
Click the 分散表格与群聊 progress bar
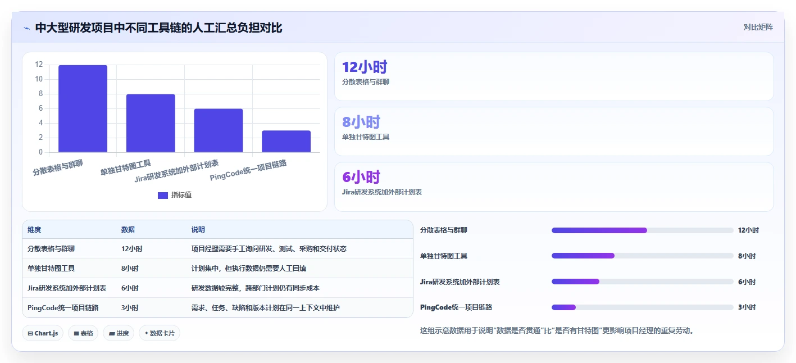[643, 230]
